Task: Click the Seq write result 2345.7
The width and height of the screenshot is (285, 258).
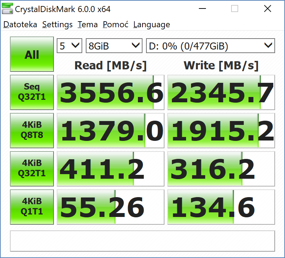Action: pos(221,92)
